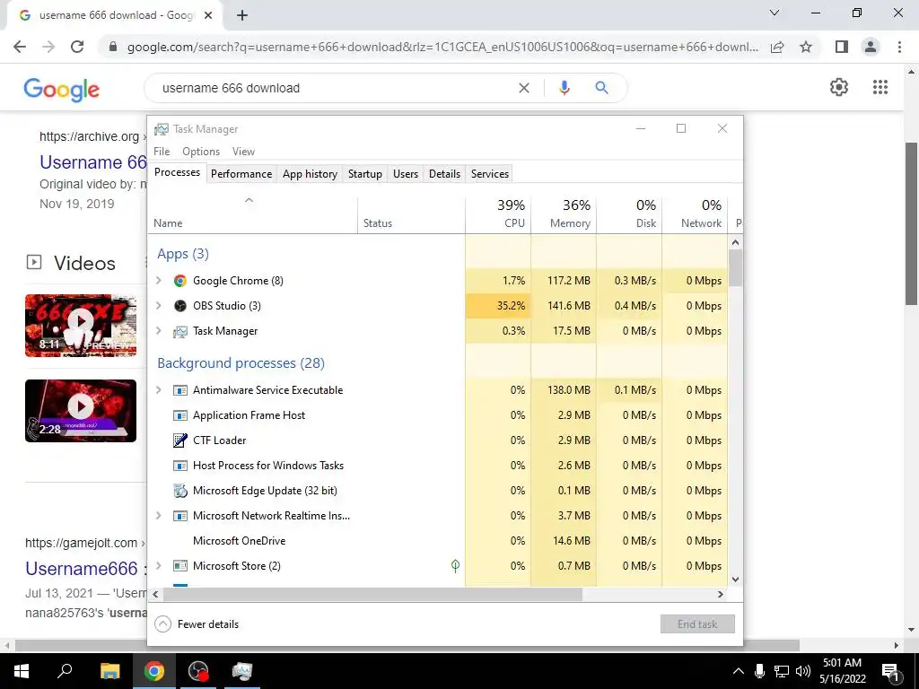919x689 pixels.
Task: Open the Chrome profile avatar
Action: click(x=871, y=47)
